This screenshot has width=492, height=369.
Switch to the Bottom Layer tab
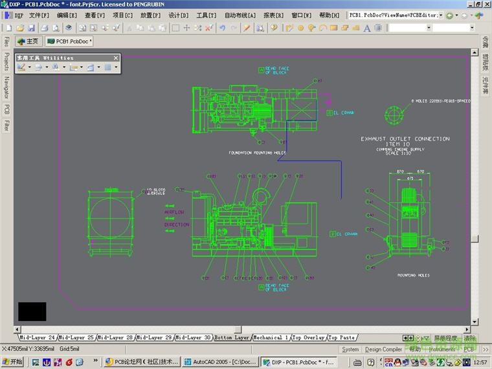(x=232, y=337)
